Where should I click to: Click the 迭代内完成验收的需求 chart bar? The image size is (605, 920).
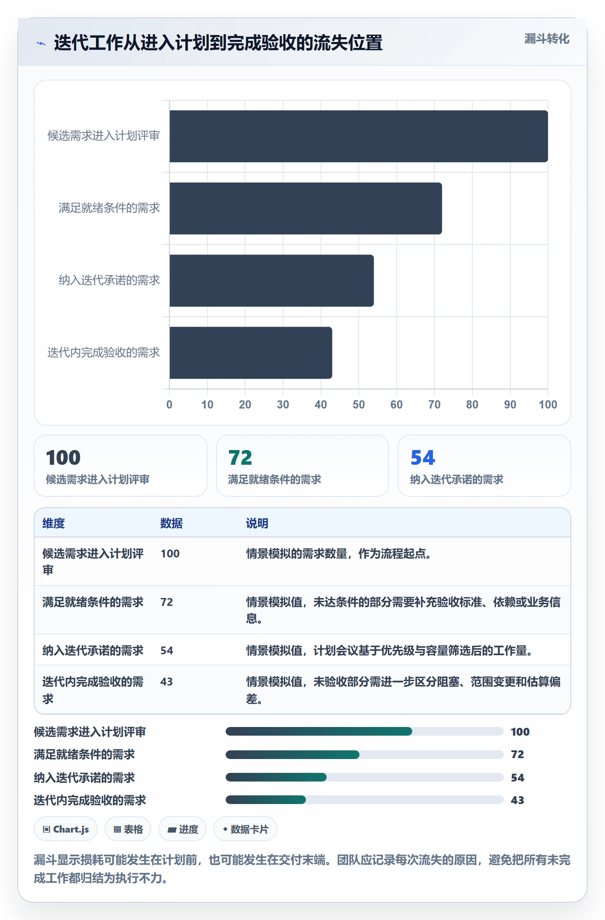click(251, 353)
